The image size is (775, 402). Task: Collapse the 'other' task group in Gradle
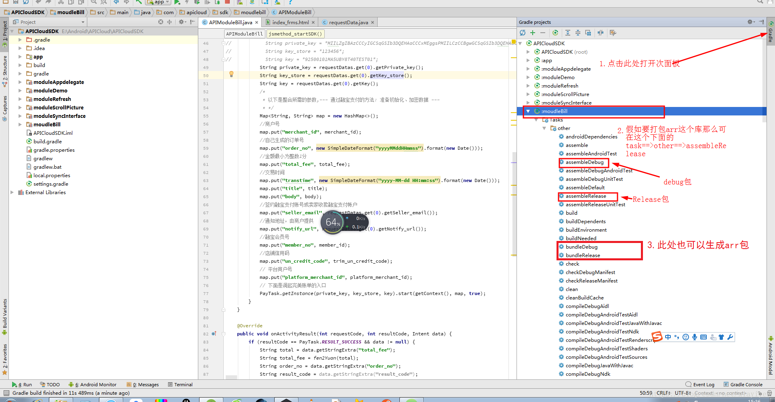[544, 128]
